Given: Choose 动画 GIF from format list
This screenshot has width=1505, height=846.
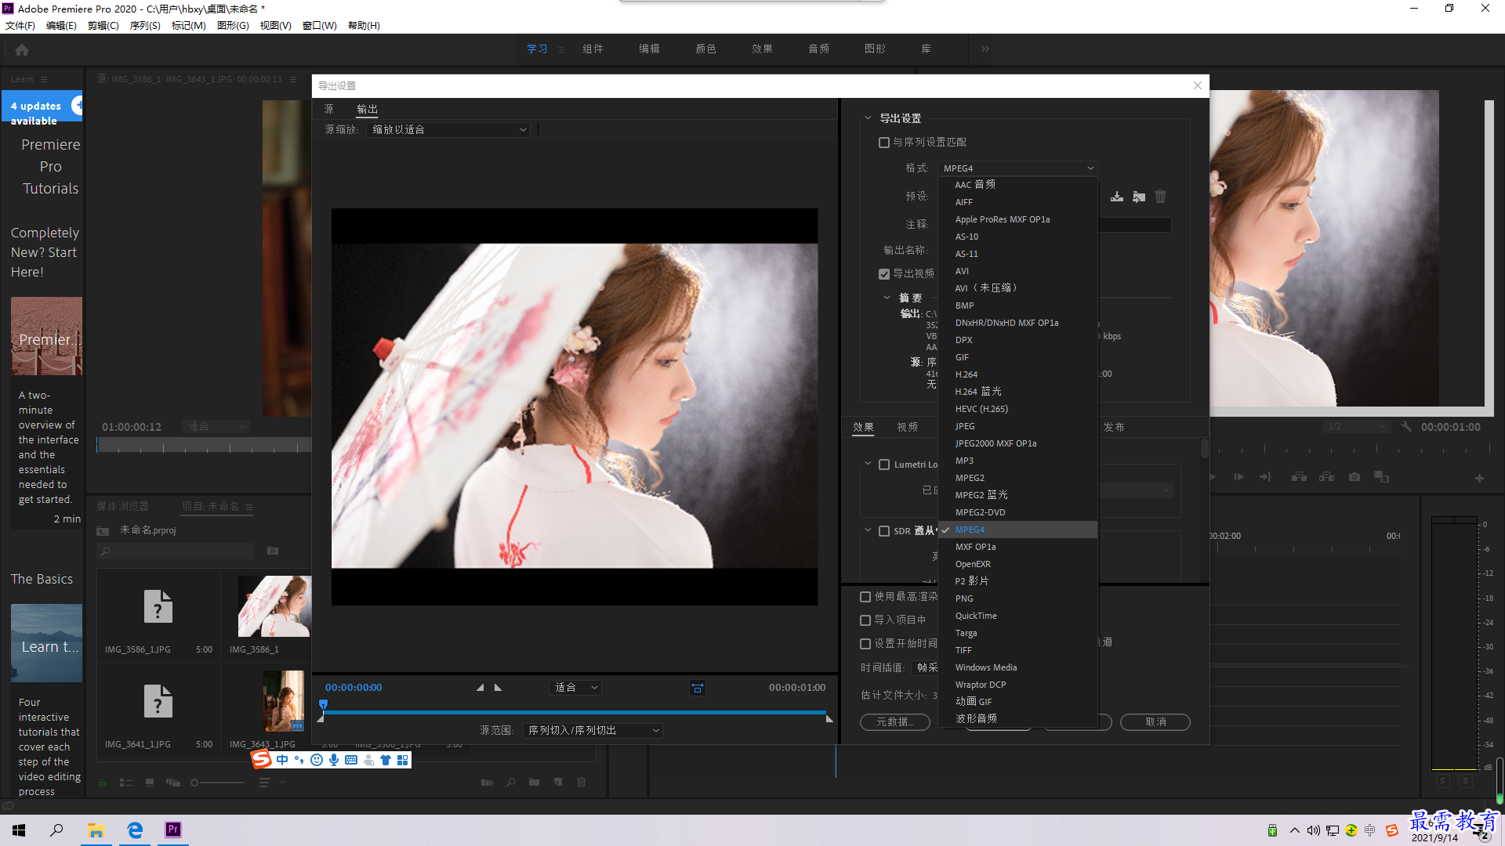Looking at the screenshot, I should (x=1017, y=702).
